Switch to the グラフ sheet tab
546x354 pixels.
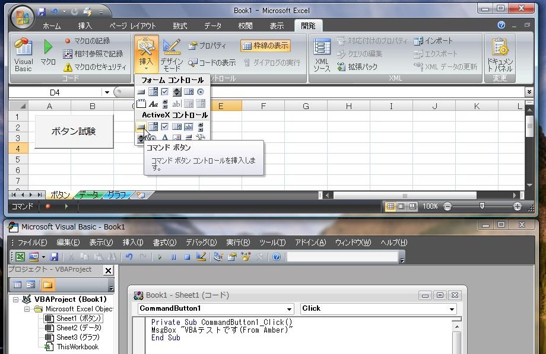(x=117, y=194)
